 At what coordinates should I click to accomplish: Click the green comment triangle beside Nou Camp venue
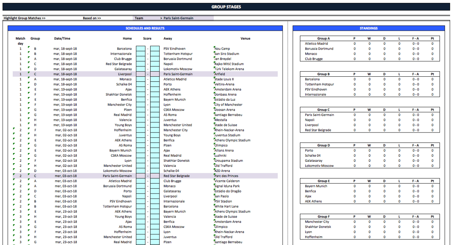[x=214, y=47]
